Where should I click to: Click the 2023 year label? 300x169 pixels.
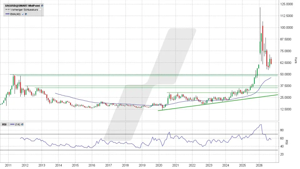click(209, 165)
